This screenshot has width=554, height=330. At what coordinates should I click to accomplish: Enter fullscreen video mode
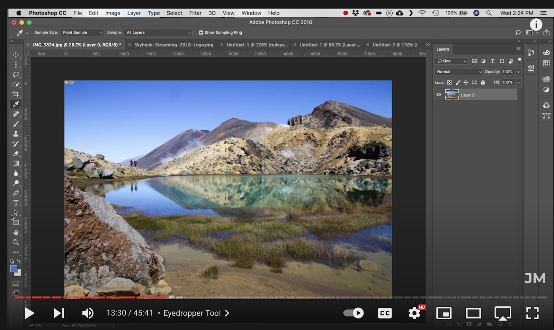[x=533, y=313]
